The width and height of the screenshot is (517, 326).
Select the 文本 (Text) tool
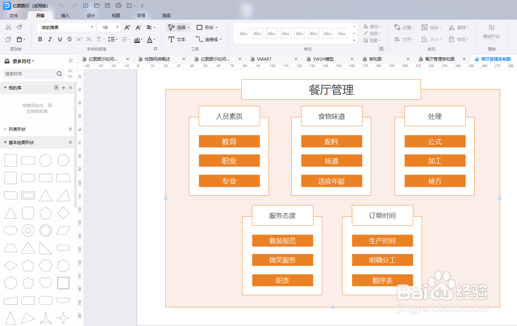[x=177, y=39]
